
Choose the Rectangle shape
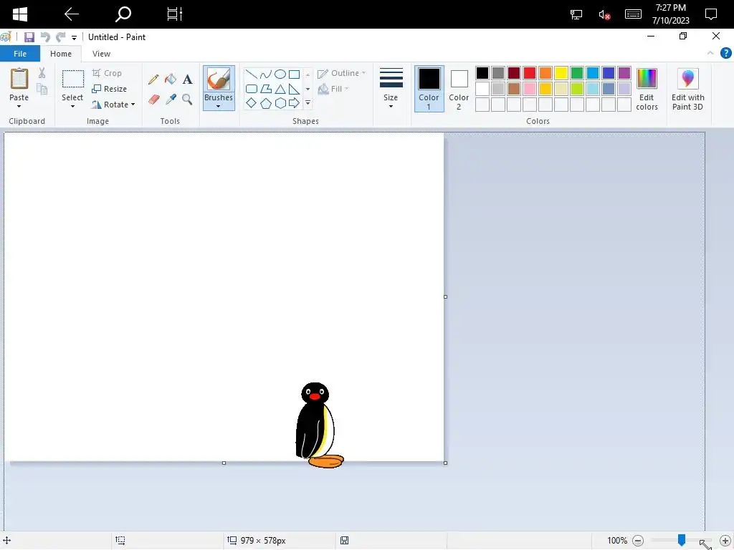pos(294,74)
